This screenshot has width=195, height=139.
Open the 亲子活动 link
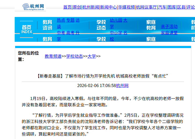pyautogui.click(x=169, y=27)
